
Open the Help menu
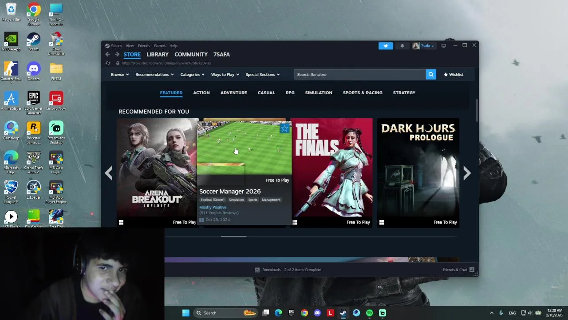coord(174,46)
